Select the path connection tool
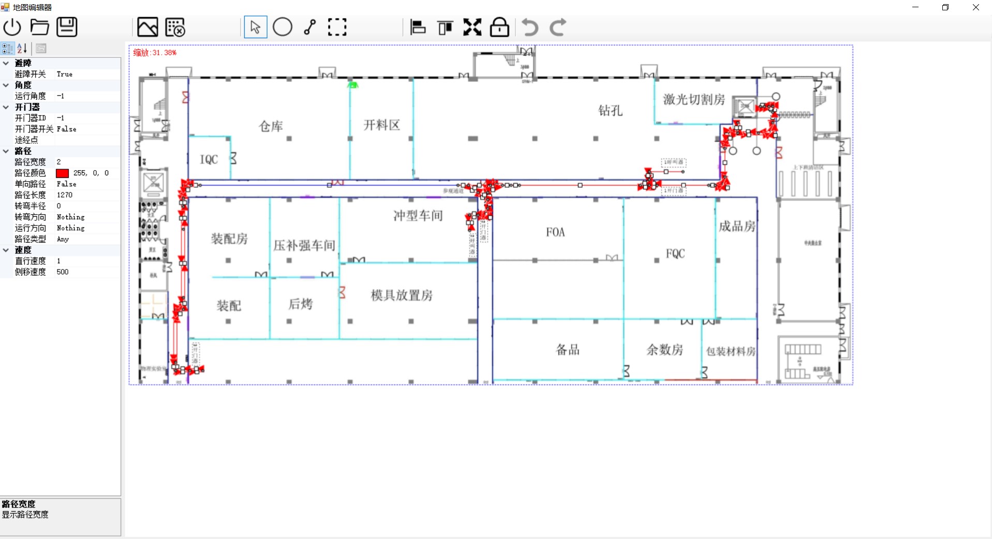Image resolution: width=992 pixels, height=539 pixels. pyautogui.click(x=309, y=27)
